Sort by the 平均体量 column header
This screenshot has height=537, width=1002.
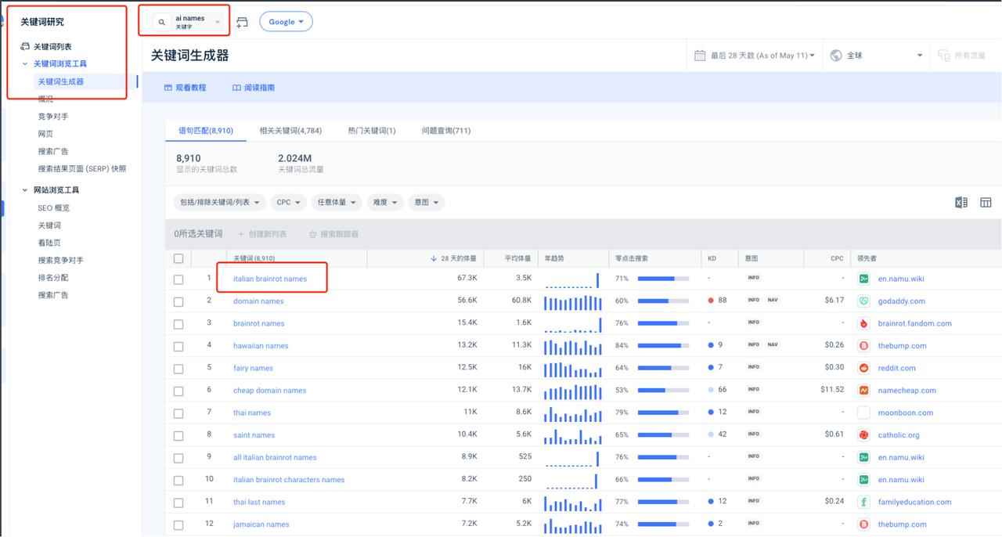click(517, 258)
